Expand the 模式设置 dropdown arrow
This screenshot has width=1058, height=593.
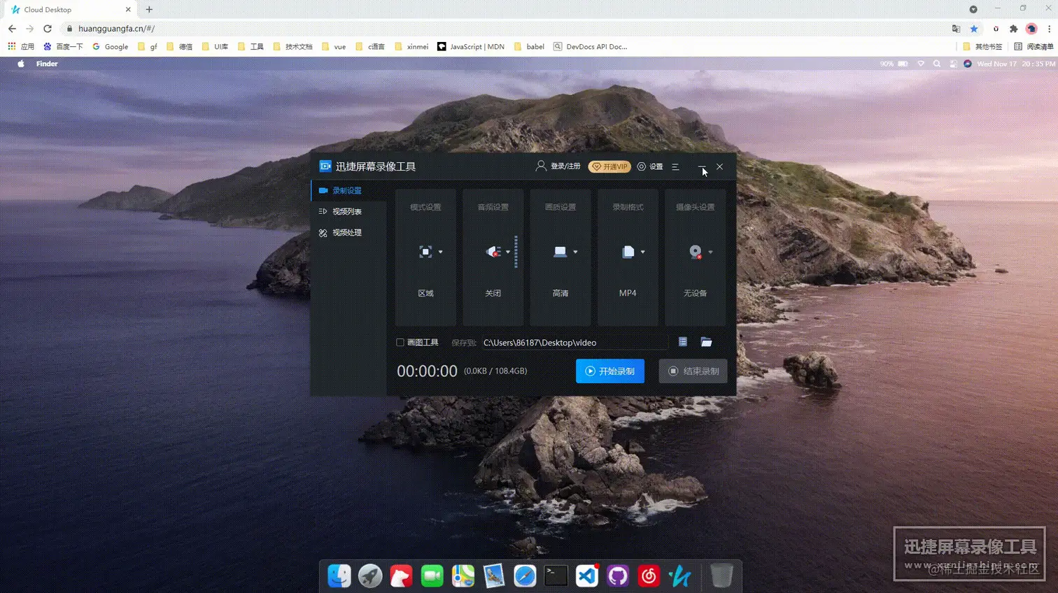coord(440,252)
